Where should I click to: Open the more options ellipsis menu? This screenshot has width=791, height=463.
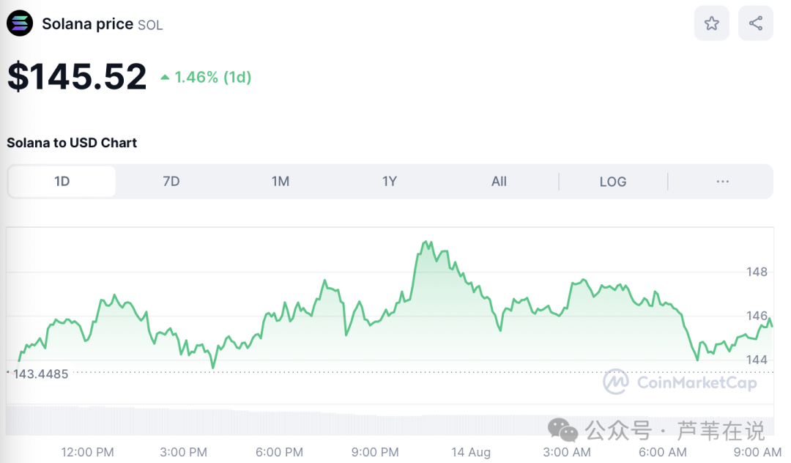click(x=722, y=181)
